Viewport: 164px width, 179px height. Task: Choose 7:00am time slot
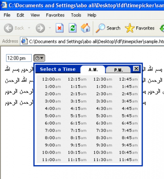pyautogui.click(x=53, y=131)
